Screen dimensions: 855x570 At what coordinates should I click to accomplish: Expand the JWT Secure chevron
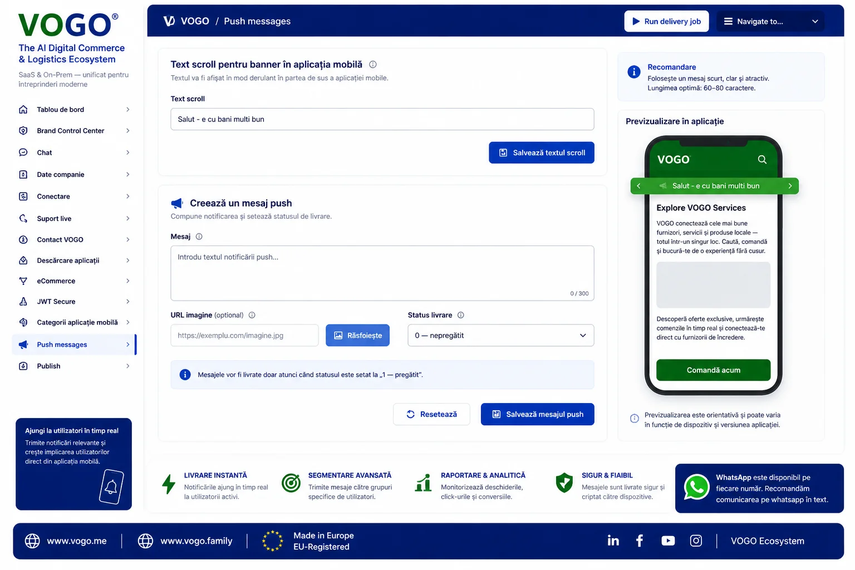coord(127,302)
